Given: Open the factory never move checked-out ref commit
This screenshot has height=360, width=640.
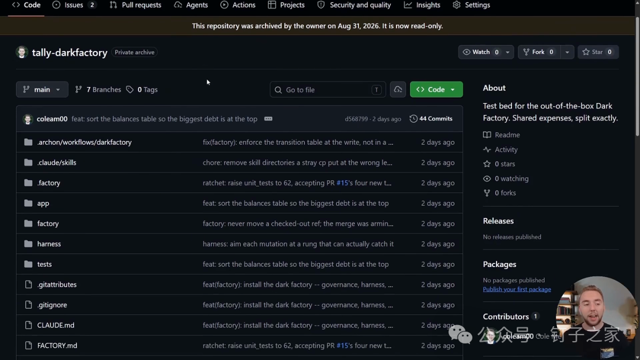Looking at the screenshot, I should (298, 223).
